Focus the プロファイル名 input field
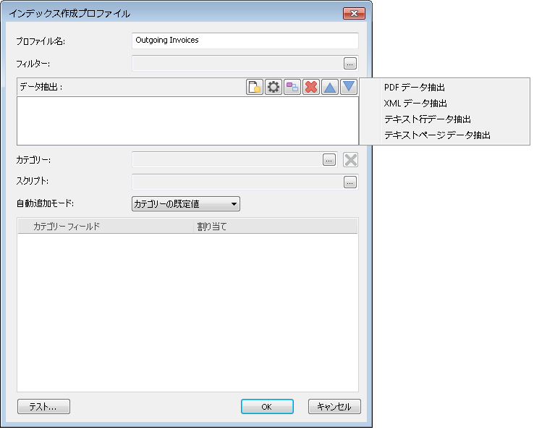 [245, 41]
